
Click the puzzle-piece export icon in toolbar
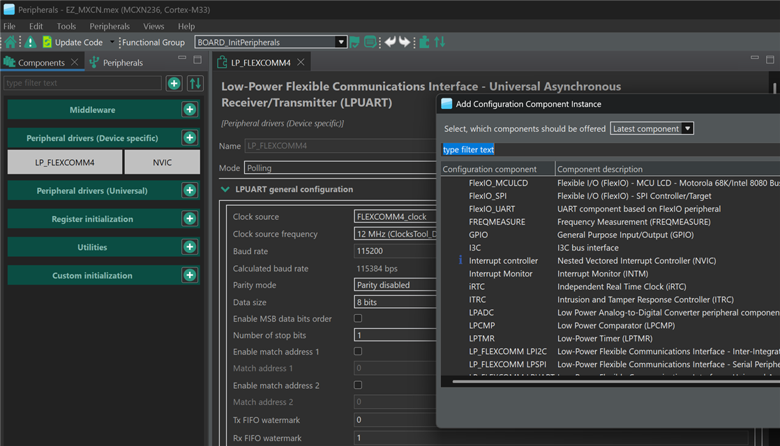(x=424, y=43)
